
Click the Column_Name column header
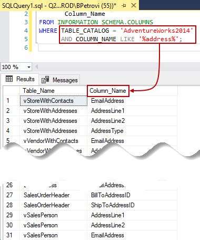click(108, 91)
